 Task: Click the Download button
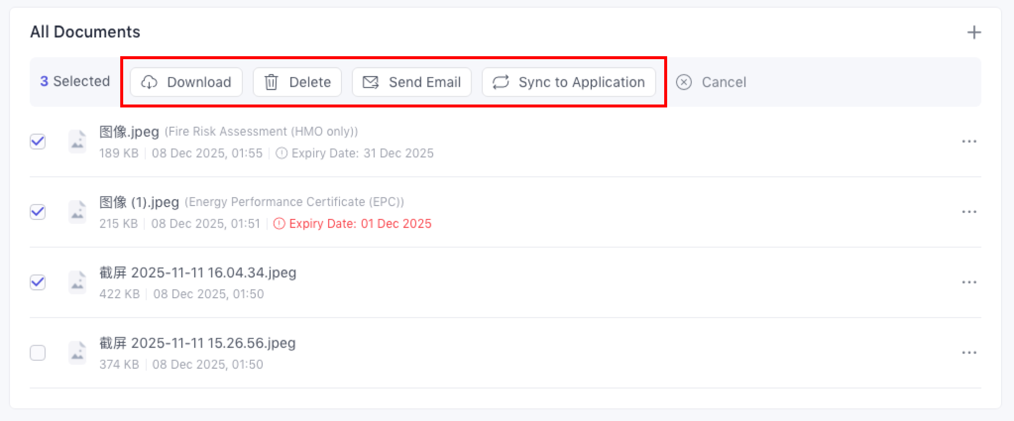tap(186, 82)
